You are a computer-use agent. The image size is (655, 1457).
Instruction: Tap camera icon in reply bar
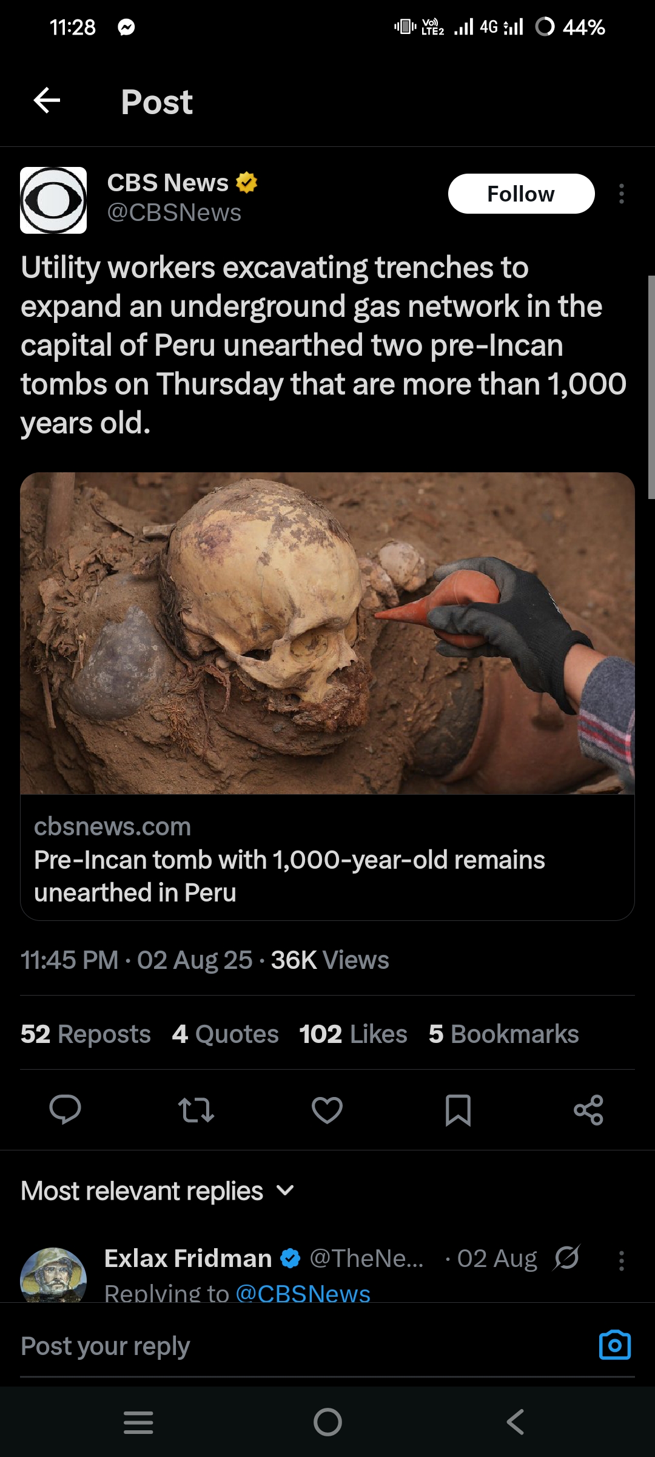tap(614, 1345)
